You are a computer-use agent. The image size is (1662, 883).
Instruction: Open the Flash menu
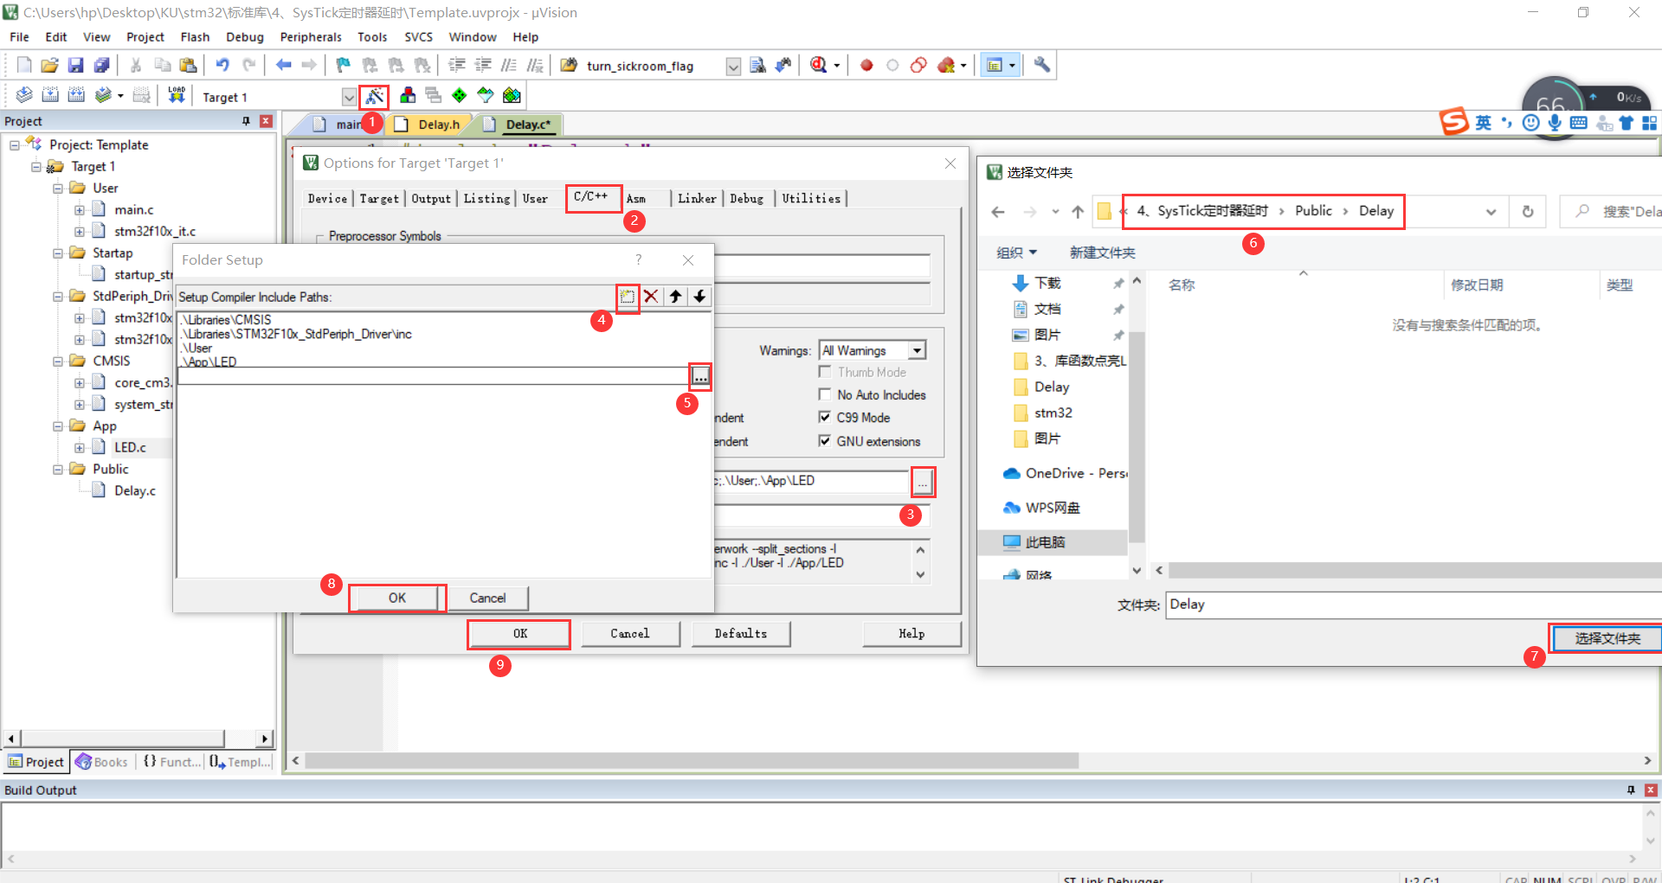(x=195, y=37)
